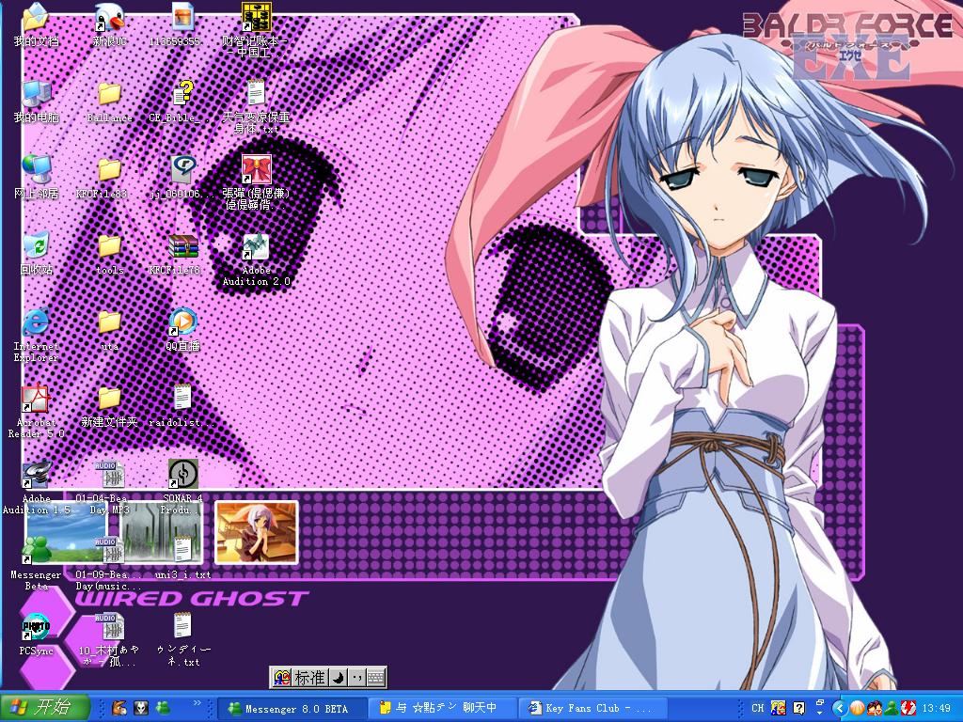Expand hidden tray icons arrow

(x=840, y=708)
